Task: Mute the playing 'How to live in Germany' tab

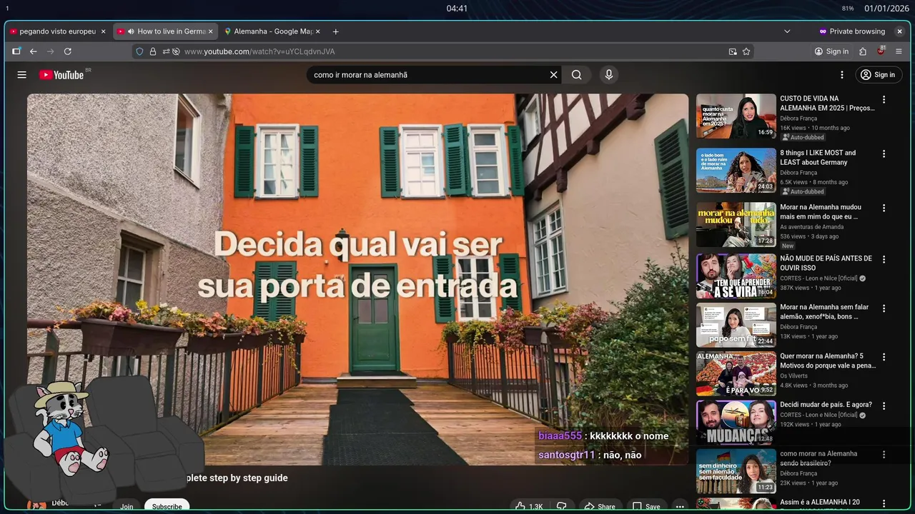Action: click(131, 31)
